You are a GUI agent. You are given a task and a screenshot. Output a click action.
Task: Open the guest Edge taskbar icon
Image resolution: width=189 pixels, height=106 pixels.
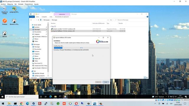(x=50, y=97)
